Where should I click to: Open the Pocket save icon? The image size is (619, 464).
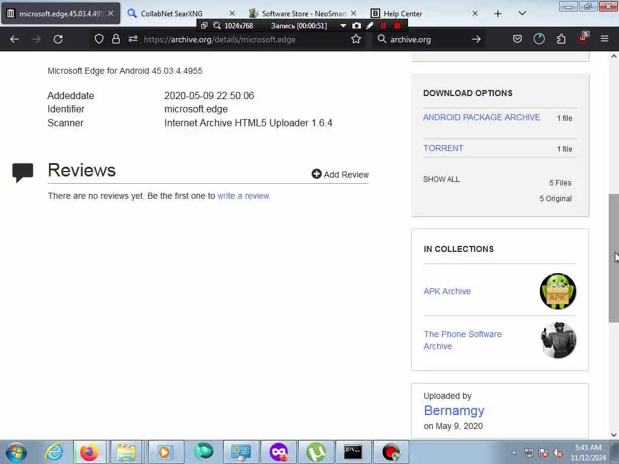[x=517, y=39]
